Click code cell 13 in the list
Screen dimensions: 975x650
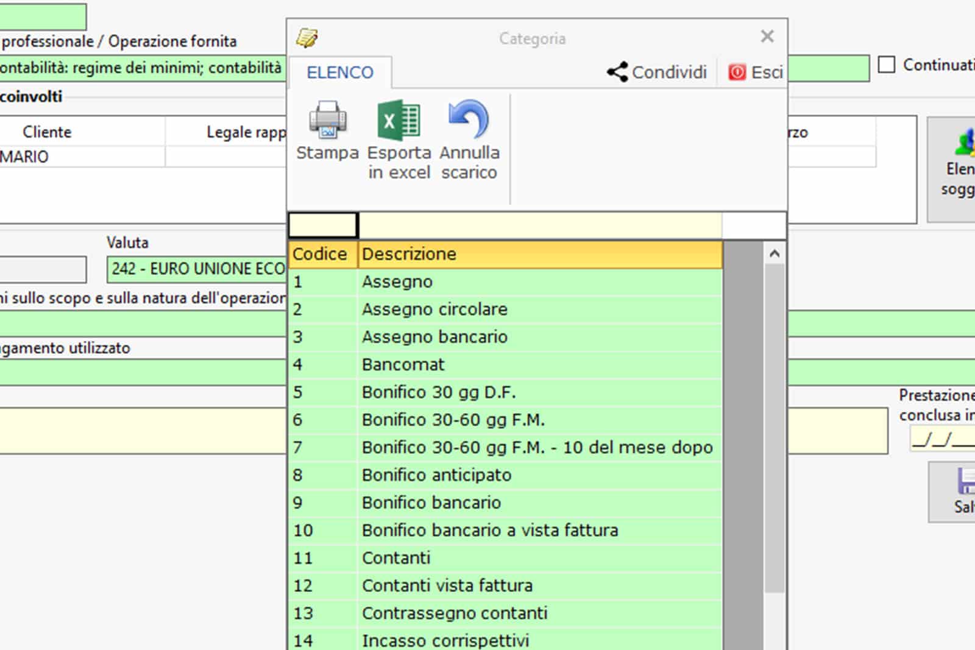pos(323,613)
